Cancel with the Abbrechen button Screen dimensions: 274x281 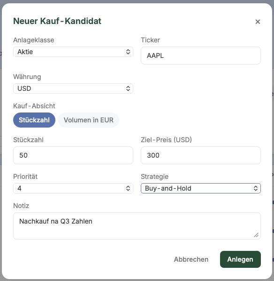(x=191, y=259)
